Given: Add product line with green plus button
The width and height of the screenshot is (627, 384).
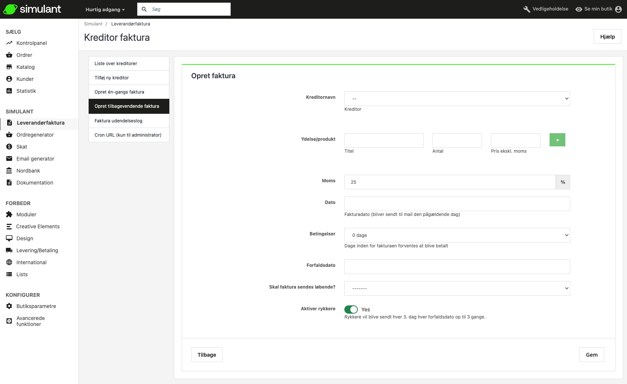Looking at the screenshot, I should [557, 140].
